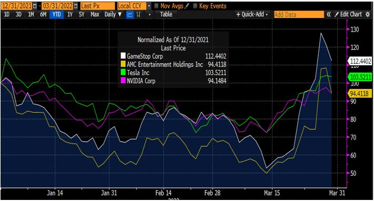Click the Feb 14 x-axis label
The width and height of the screenshot is (374, 201).
tap(164, 193)
